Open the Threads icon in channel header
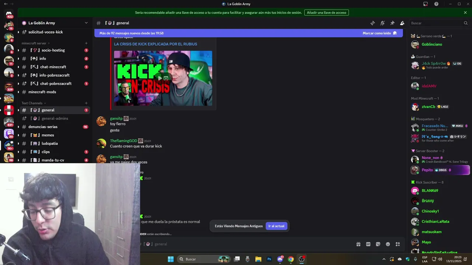The width and height of the screenshot is (472, 265). 372,23
